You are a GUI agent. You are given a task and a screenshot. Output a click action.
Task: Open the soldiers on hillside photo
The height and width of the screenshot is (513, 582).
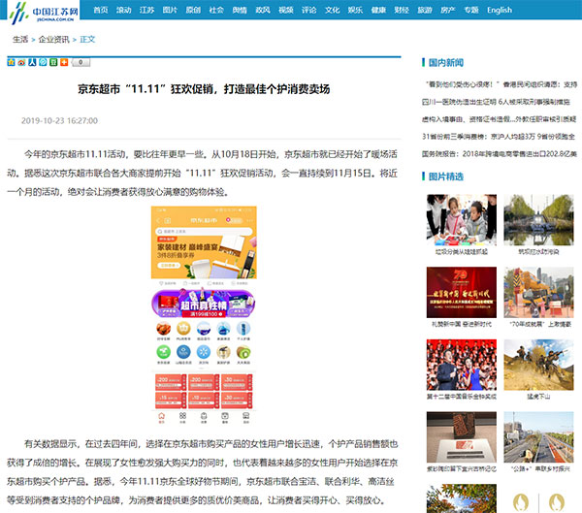[x=538, y=365]
